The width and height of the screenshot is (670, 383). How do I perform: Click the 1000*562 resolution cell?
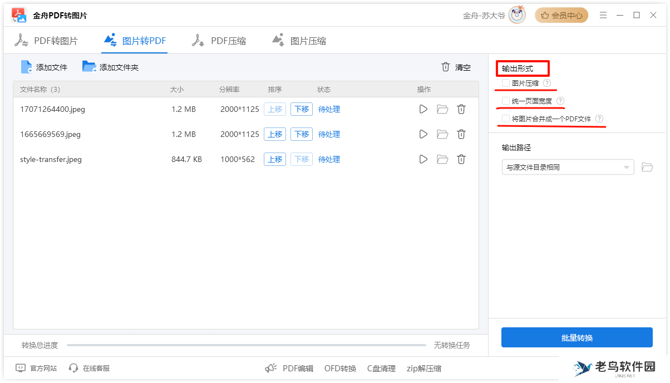tap(238, 159)
